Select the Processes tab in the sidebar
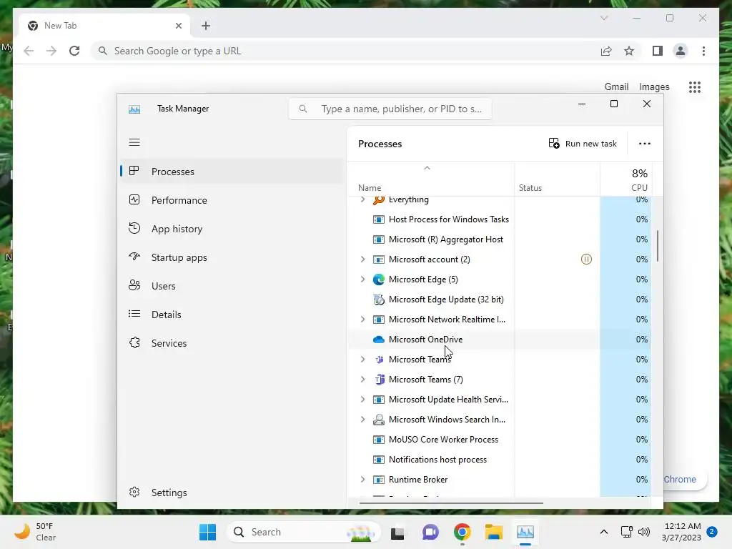The image size is (732, 549). click(x=232, y=172)
